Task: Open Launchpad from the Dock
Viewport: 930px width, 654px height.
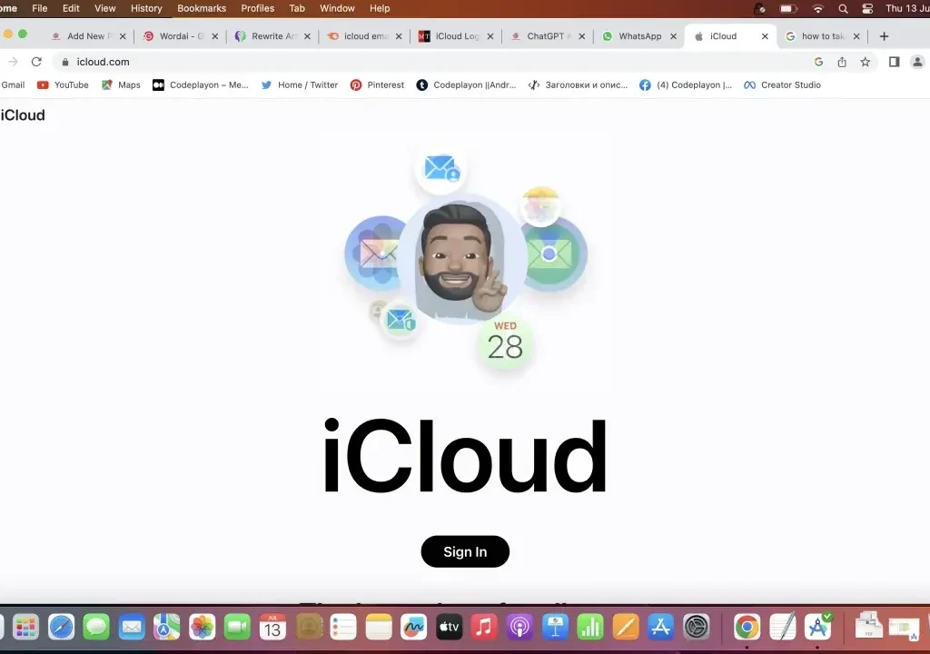Action: point(25,627)
